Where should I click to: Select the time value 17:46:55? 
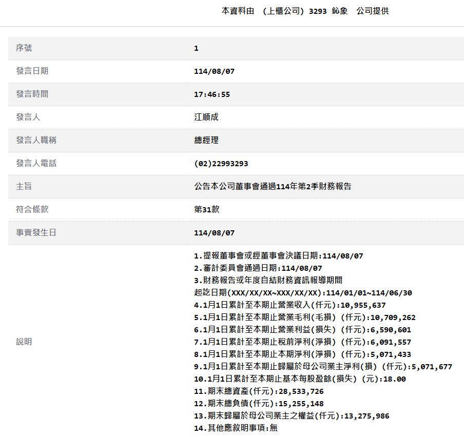pyautogui.click(x=212, y=94)
